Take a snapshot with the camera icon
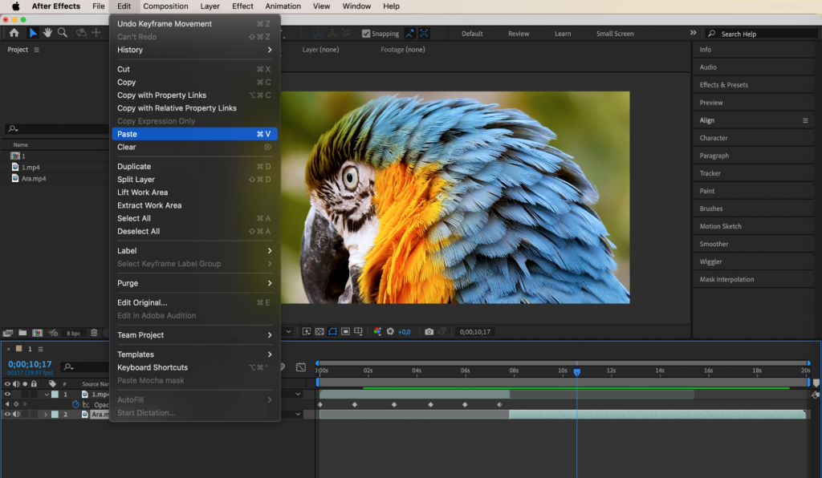Screen dimensions: 822x478 tap(430, 331)
